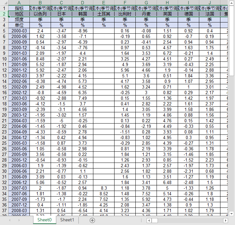Click the date cell 2008-03
Screen dimensions: 235x225
pyautogui.click(x=19, y=210)
